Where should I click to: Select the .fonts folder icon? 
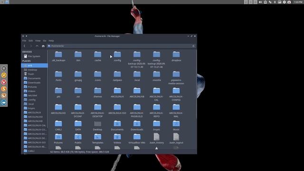tap(58, 74)
